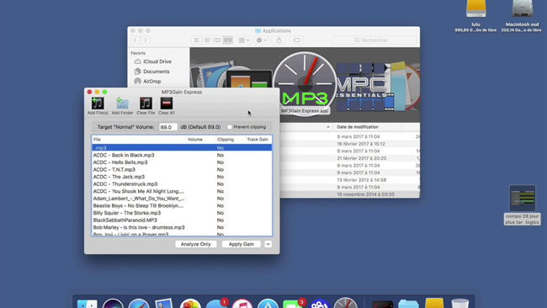Enable the Prevent clipping checkbox
547x308 pixels.
pos(230,127)
